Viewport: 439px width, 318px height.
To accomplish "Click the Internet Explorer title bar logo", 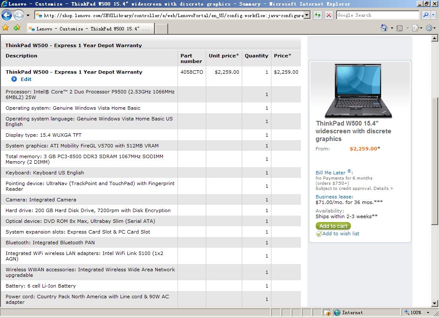I will (4, 3).
